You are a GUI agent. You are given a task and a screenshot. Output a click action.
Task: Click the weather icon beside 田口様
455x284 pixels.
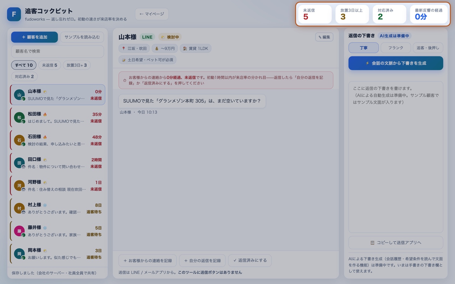click(45, 160)
